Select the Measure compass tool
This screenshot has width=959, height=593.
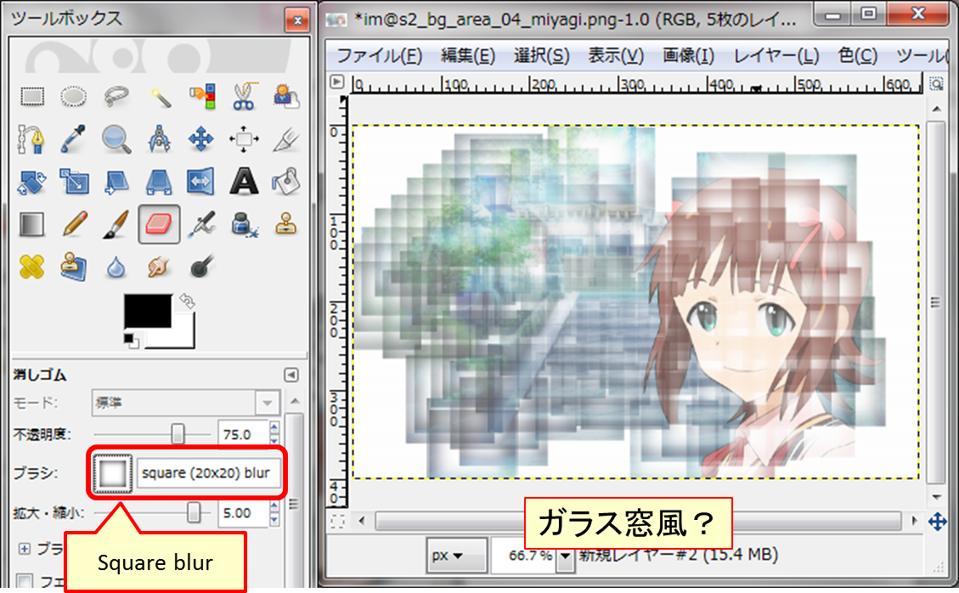[x=159, y=139]
